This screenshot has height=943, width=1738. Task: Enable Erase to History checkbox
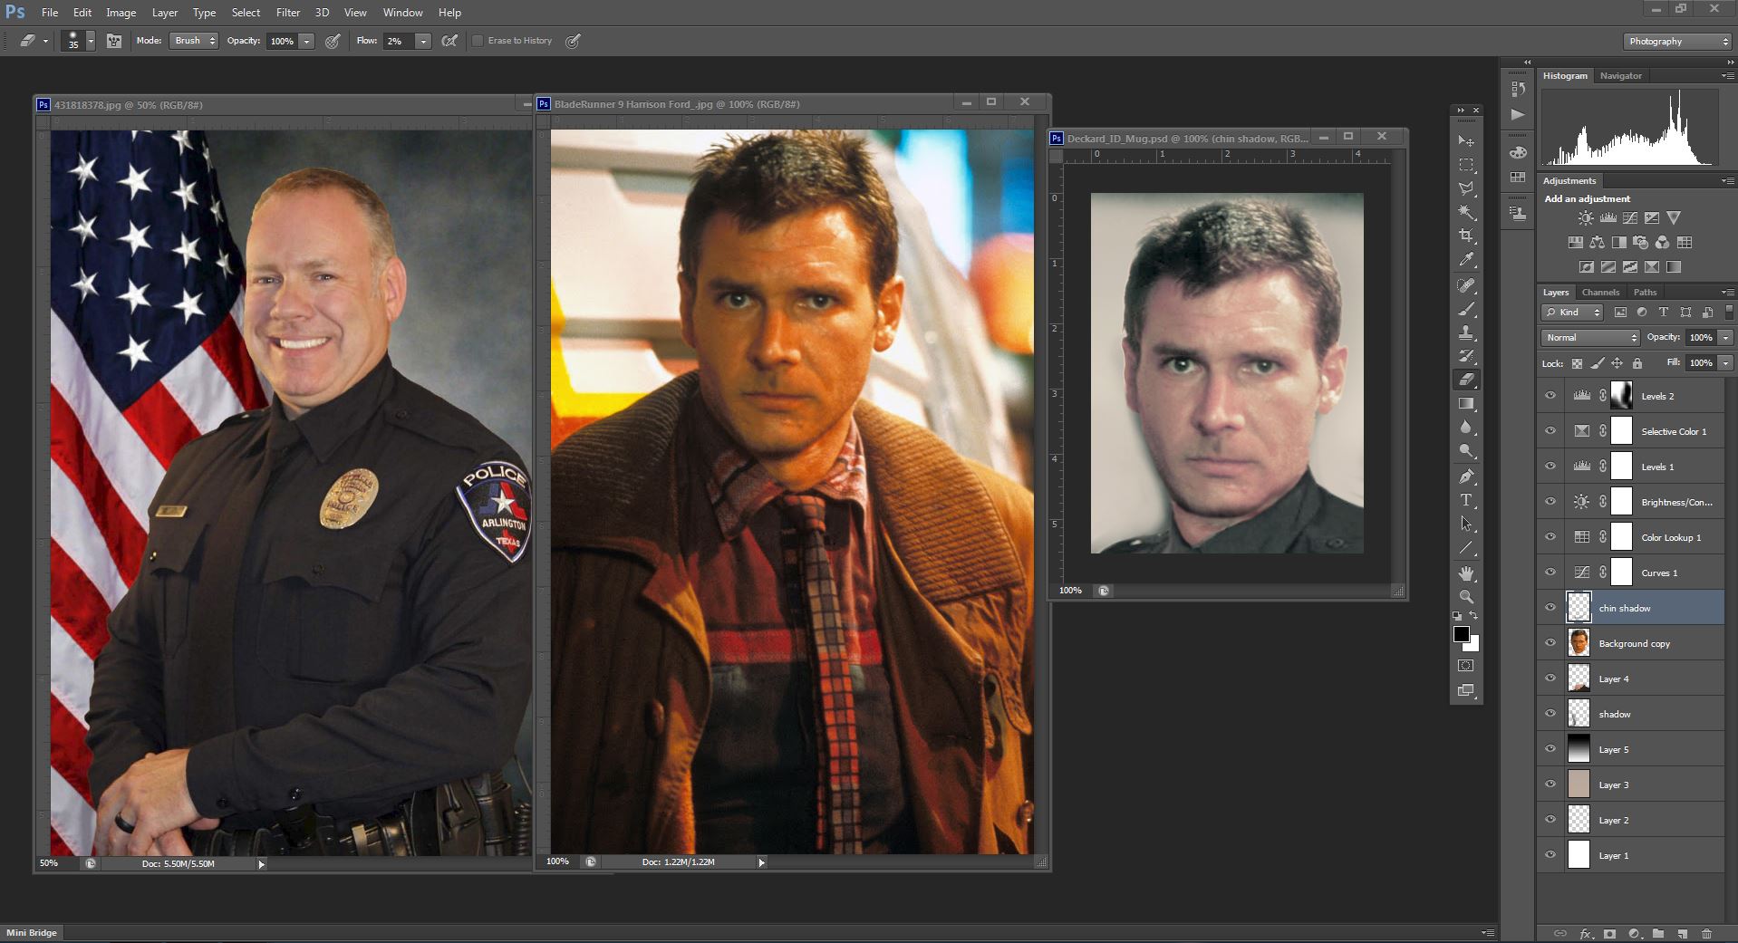click(478, 41)
